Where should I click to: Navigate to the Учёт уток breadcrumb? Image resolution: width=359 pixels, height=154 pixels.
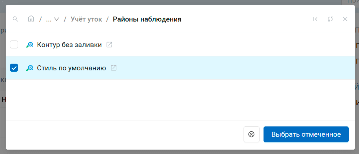86,19
